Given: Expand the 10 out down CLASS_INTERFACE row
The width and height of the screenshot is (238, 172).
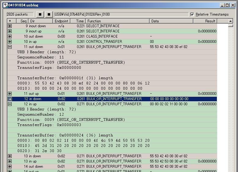Looking at the screenshot, I should [x=10, y=36].
